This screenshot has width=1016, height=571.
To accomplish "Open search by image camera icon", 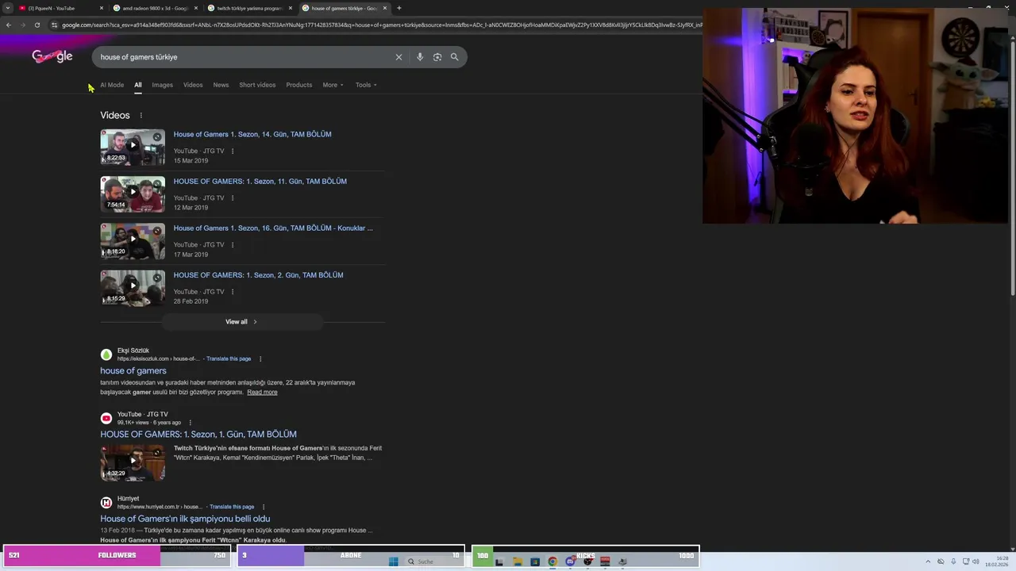I will pos(437,57).
